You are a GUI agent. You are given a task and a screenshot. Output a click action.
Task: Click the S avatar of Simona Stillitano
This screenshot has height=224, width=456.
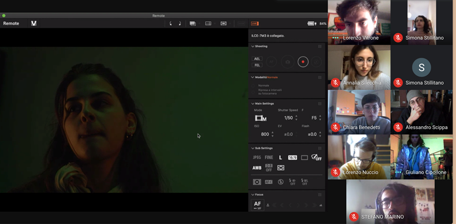(421, 67)
